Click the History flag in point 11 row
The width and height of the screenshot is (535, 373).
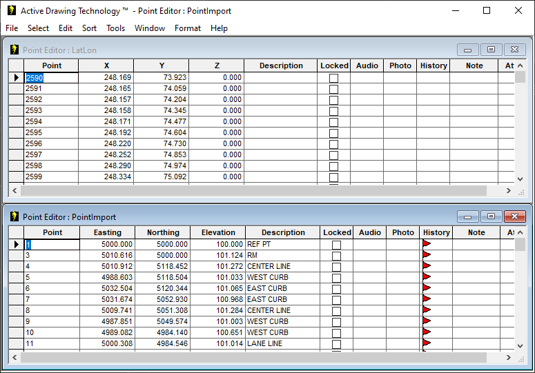click(427, 343)
